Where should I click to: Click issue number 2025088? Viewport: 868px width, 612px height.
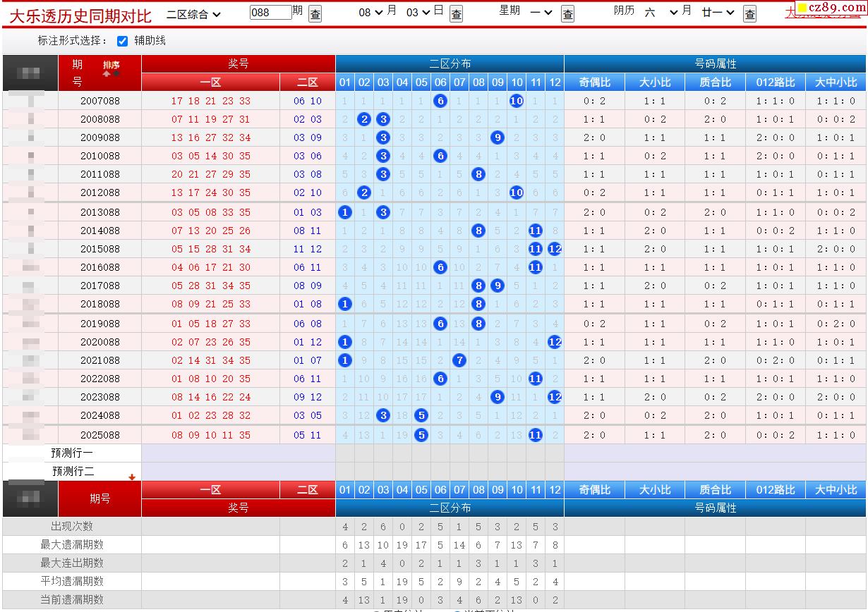(x=100, y=435)
